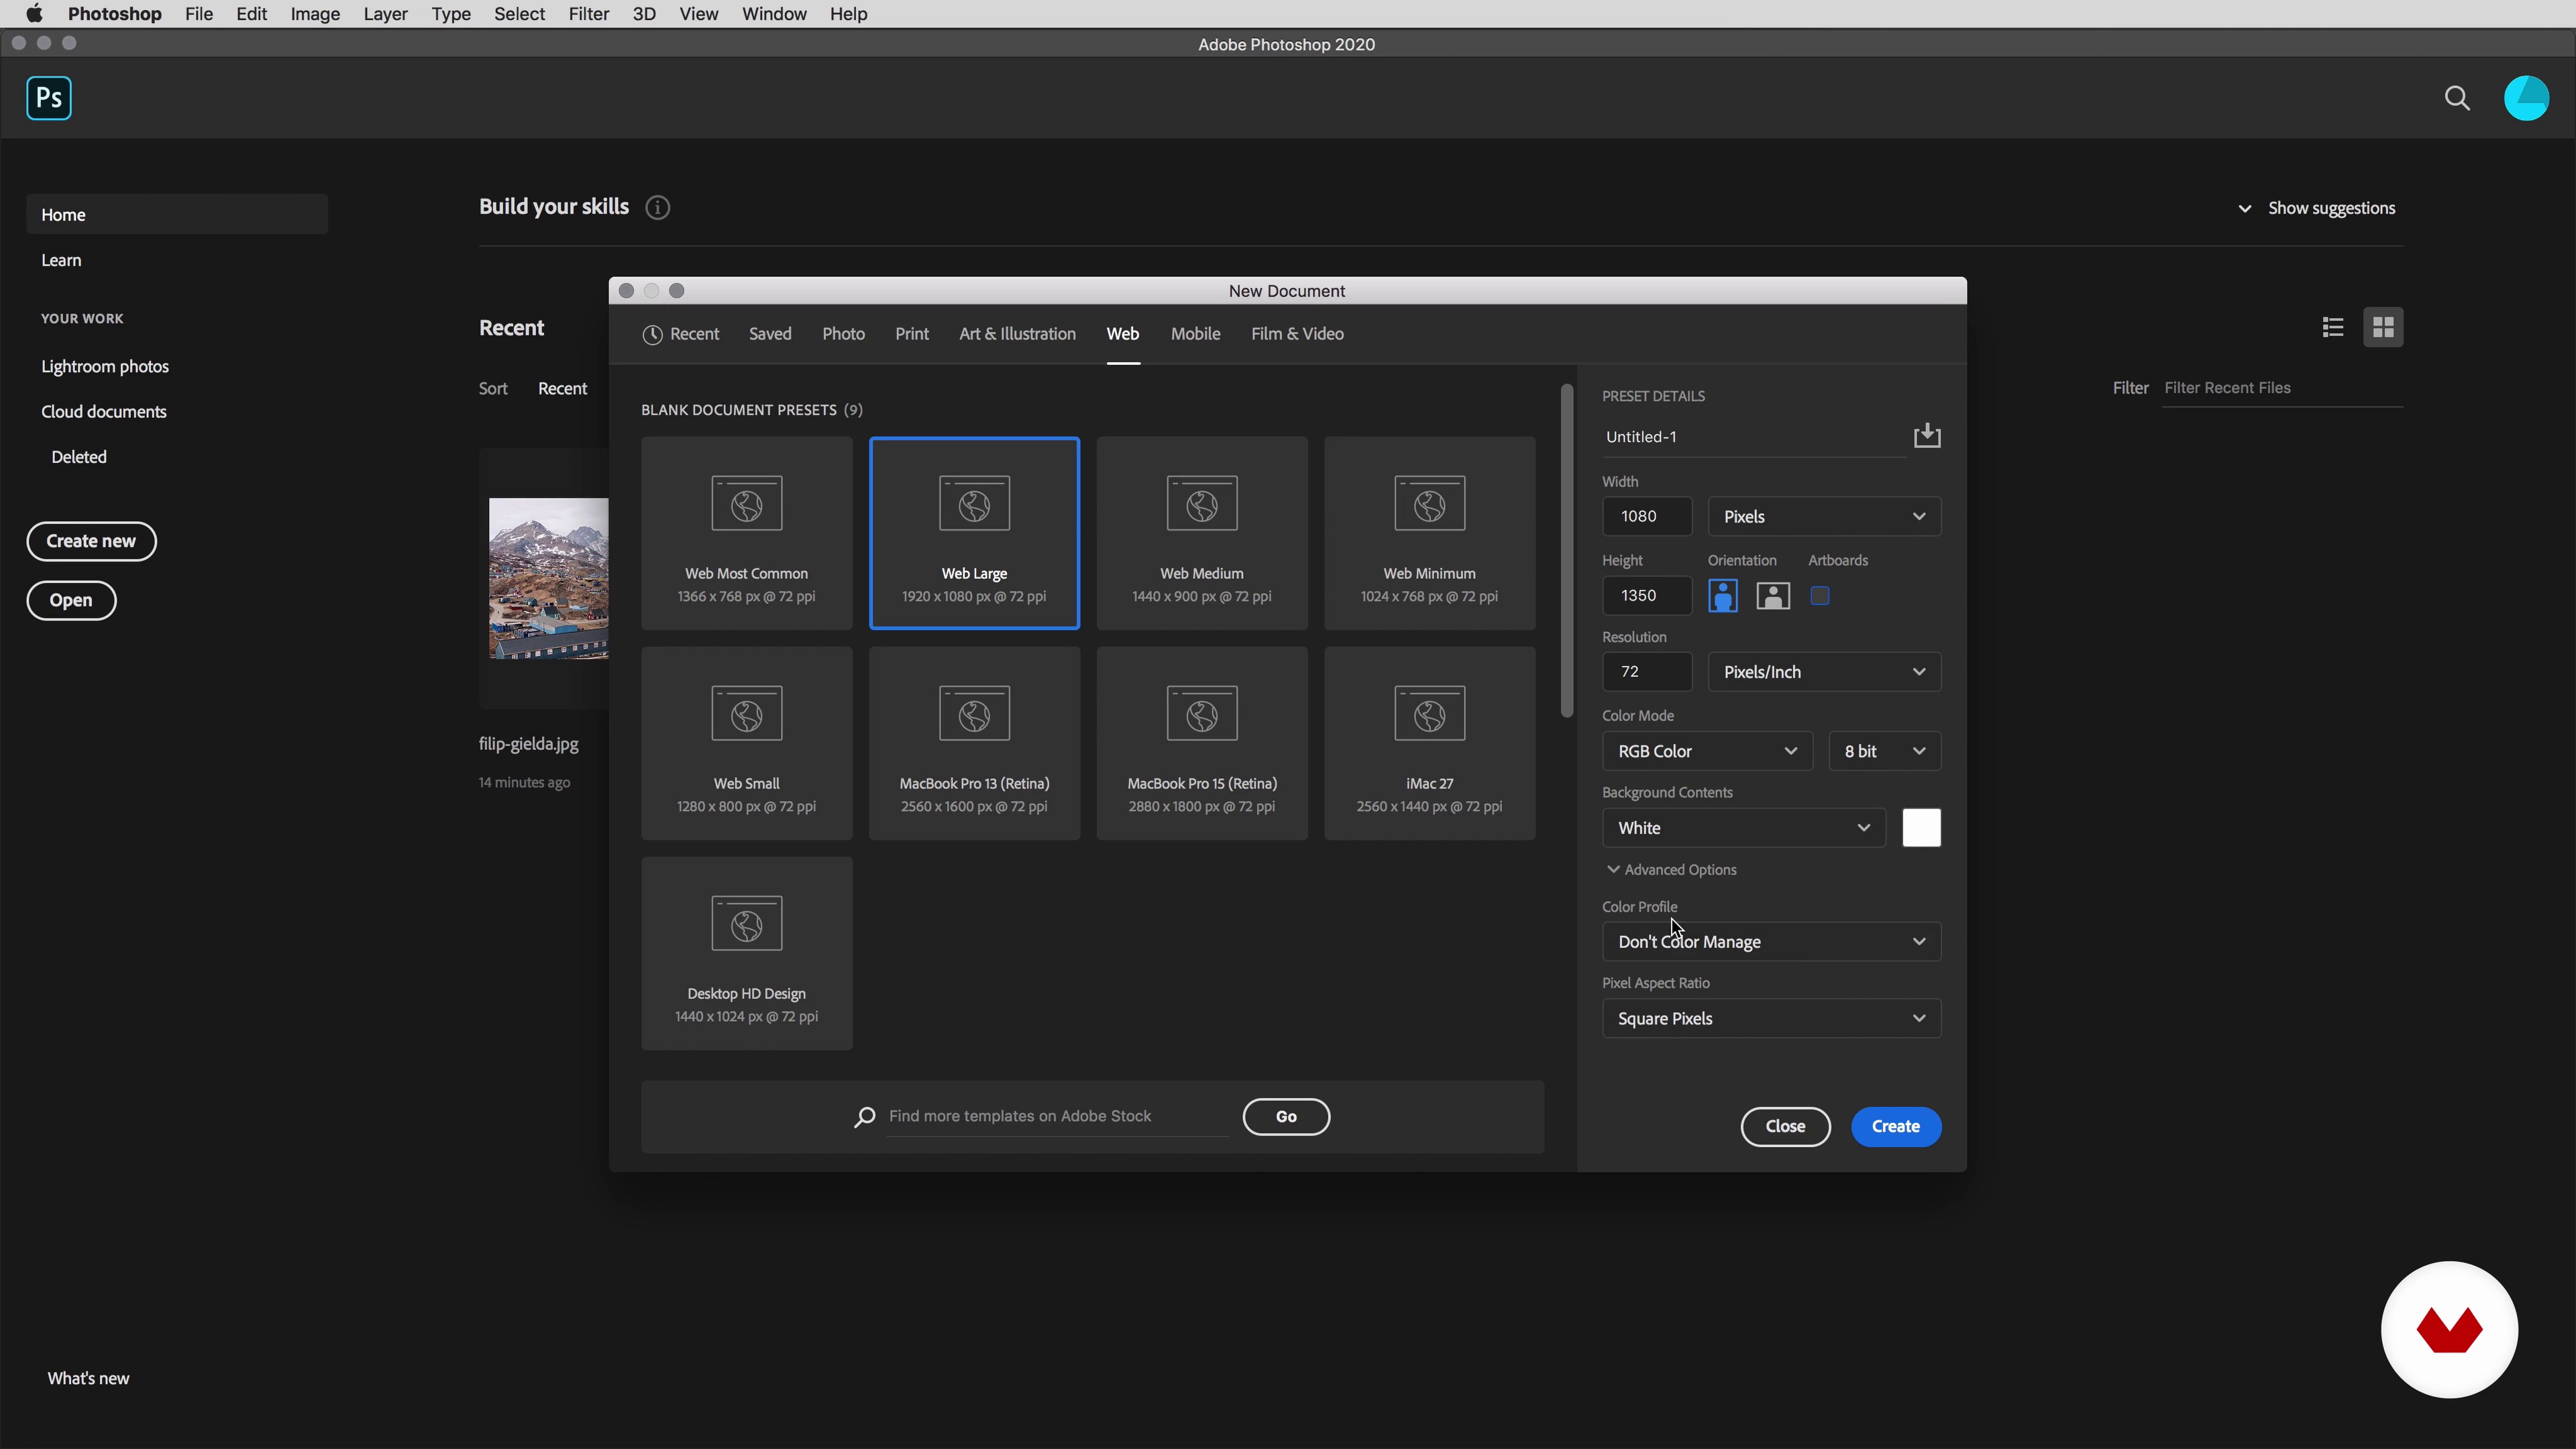Viewport: 2576px width, 1449px height.
Task: Open Cloud documents in sidebar
Action: (104, 412)
